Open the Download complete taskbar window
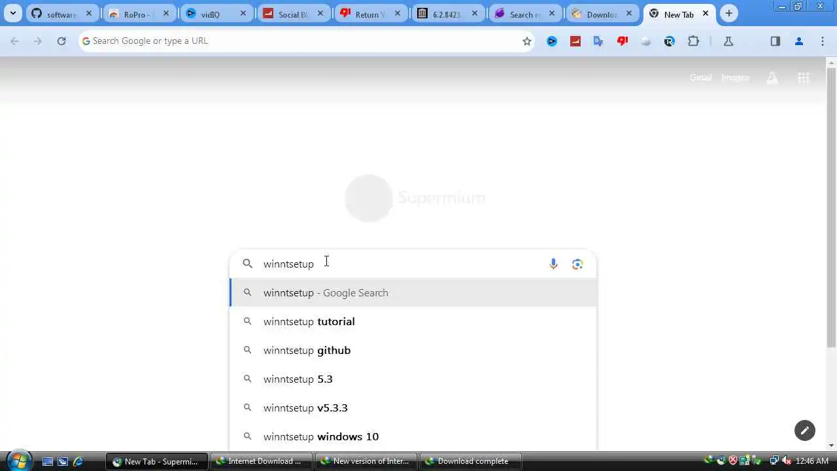 click(471, 461)
